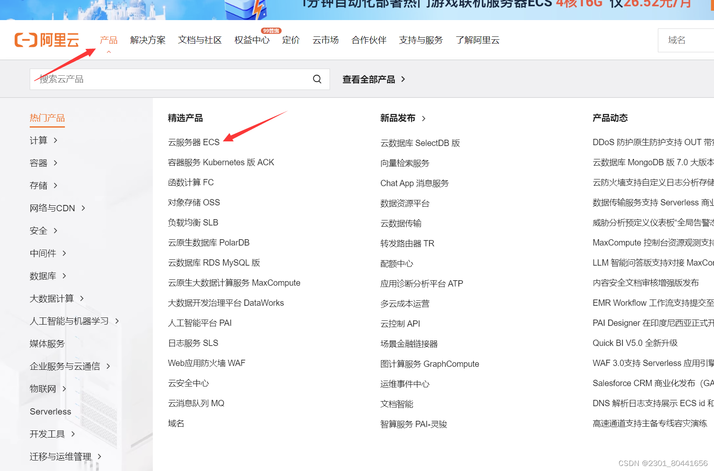The height and width of the screenshot is (471, 714).
Task: Expand the 企业服务与云通信 category
Action: coord(70,366)
